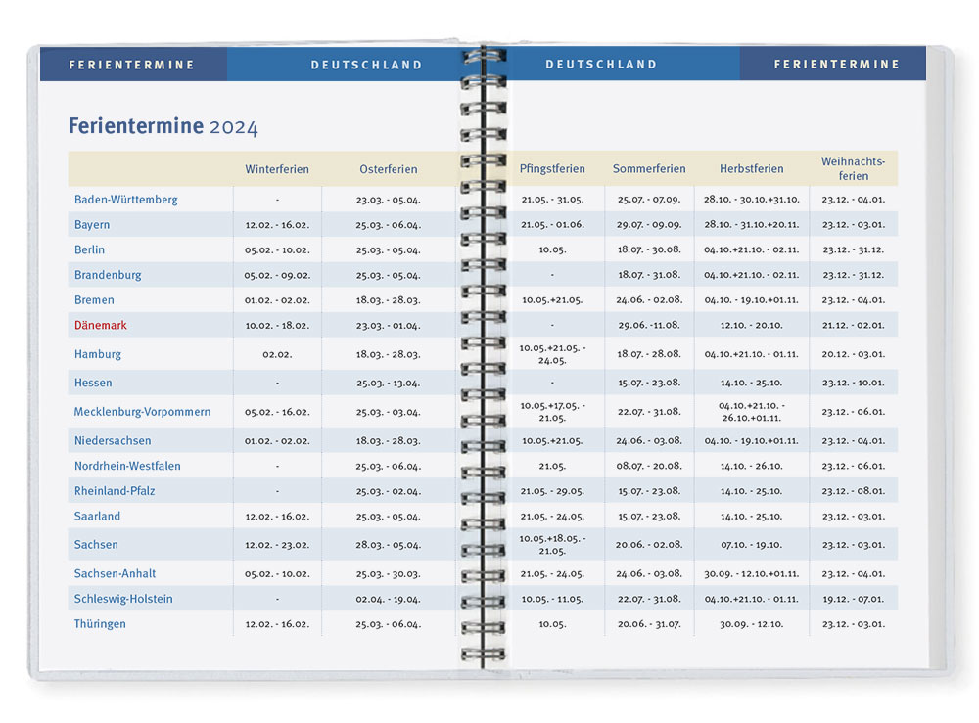Click Sachsen-Anhalt Osterferien cell '25.03. - 30.03.'
979x723 pixels.
click(x=389, y=574)
